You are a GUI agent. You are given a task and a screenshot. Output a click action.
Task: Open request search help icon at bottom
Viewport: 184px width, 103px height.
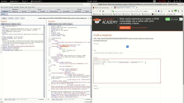point(1,99)
